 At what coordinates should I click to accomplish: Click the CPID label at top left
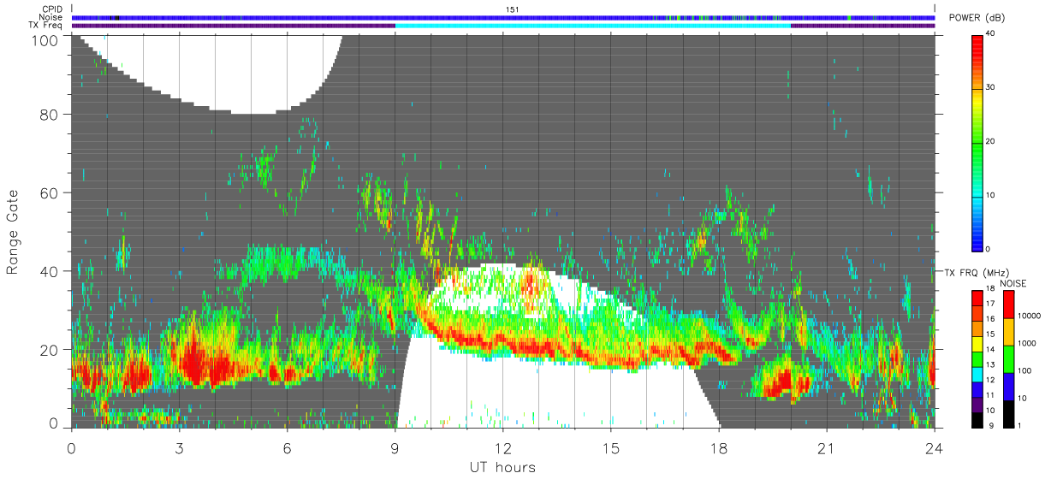point(53,9)
